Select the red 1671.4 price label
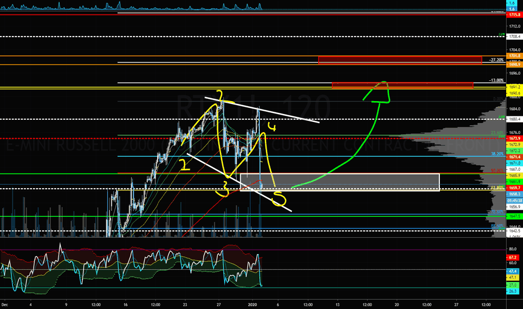The image size is (523, 309). [x=515, y=157]
